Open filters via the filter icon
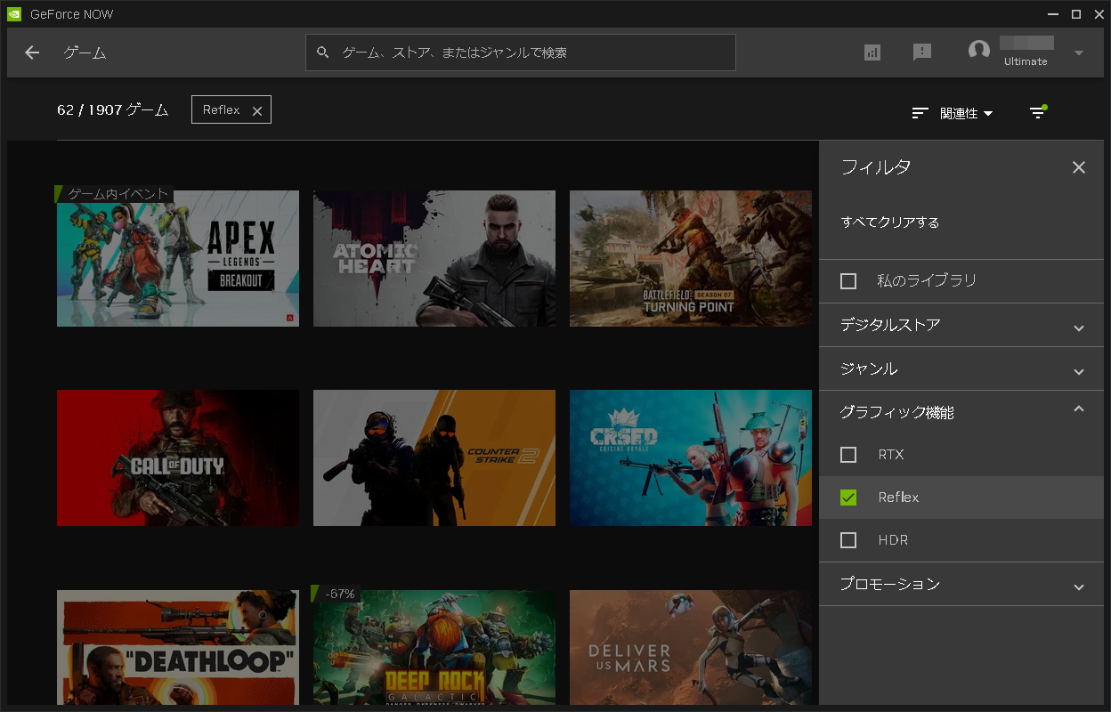Image resolution: width=1111 pixels, height=712 pixels. pos(1037,113)
